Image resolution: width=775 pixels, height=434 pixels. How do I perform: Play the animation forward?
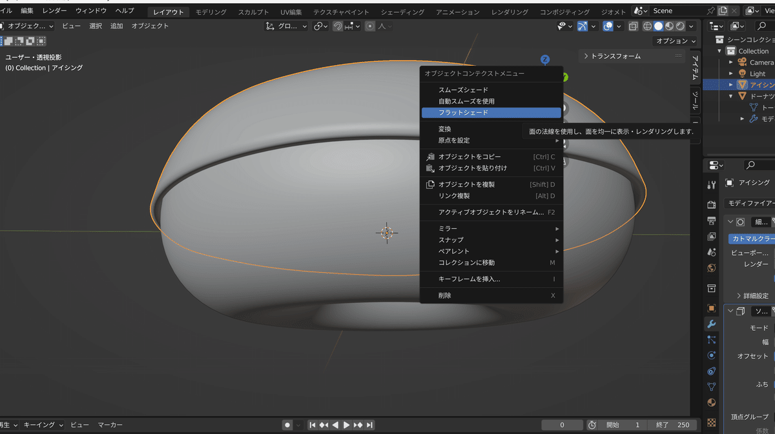346,425
